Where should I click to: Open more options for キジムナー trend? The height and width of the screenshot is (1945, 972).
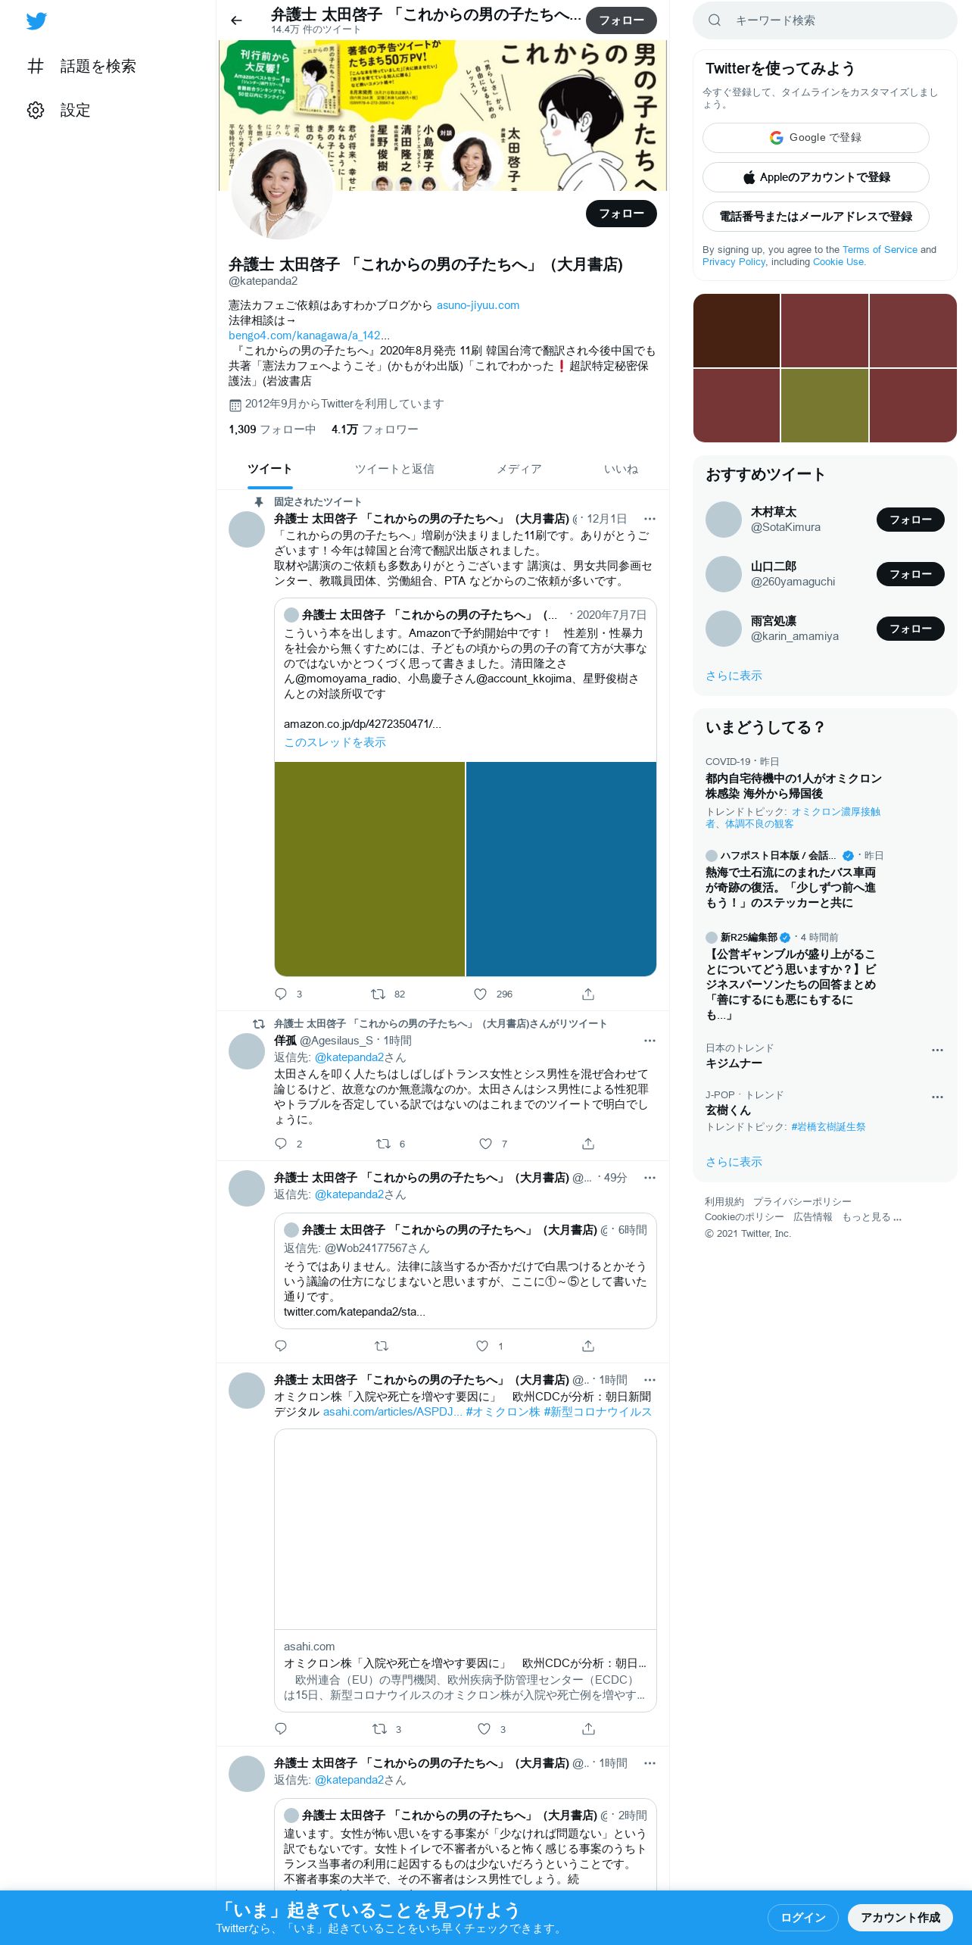click(937, 1050)
